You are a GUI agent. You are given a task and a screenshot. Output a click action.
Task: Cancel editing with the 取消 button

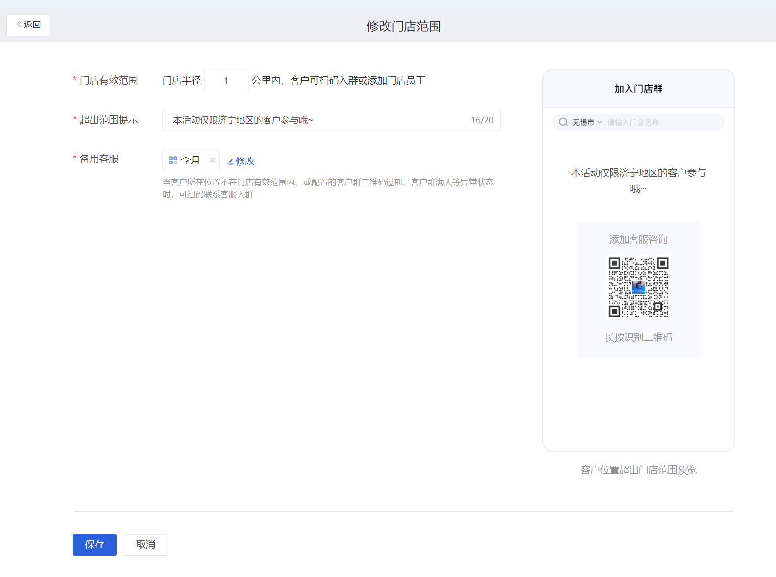[145, 545]
